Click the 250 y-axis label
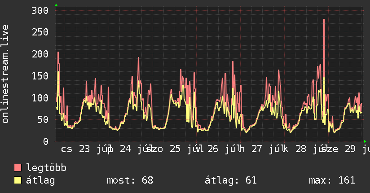The width and height of the screenshot is (370, 193). [40, 32]
